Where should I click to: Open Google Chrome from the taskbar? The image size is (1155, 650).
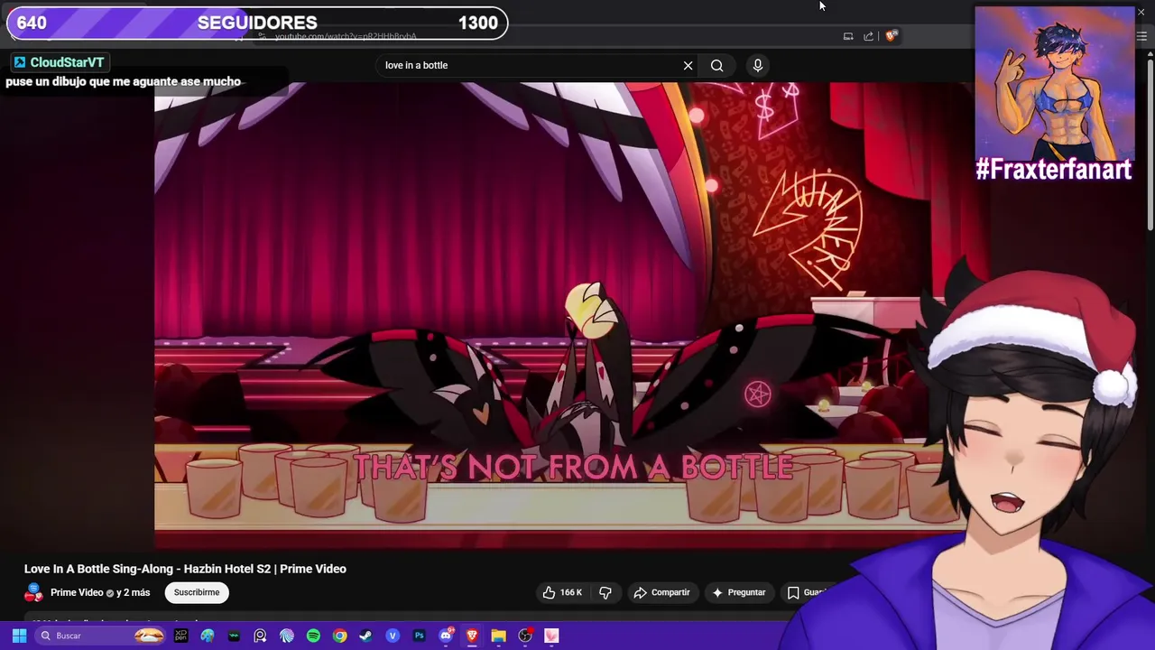click(x=339, y=636)
